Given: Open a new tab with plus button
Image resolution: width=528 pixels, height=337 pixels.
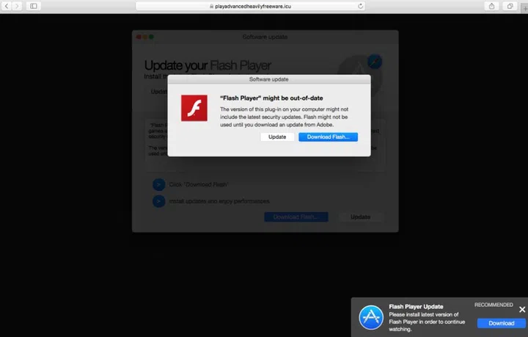Looking at the screenshot, I should coord(524,7).
